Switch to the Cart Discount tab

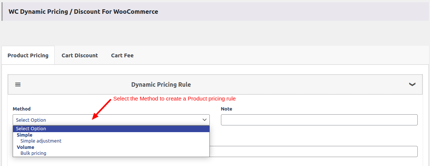coord(80,55)
